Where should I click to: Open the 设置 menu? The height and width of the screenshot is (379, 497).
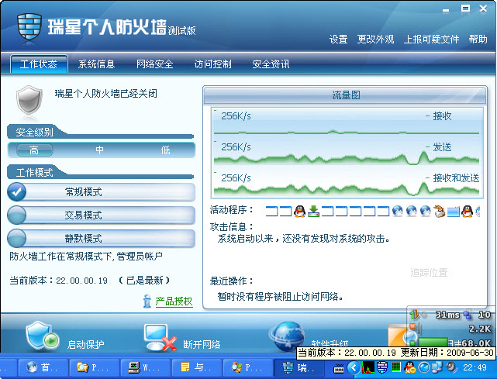pos(338,40)
